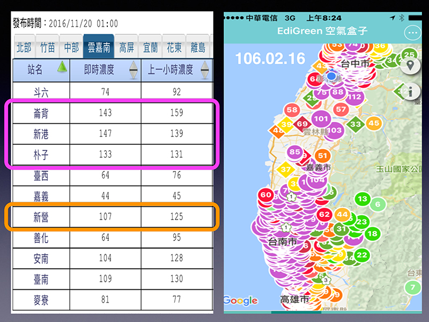Image resolution: width=429 pixels, height=322 pixels.
Task: Select the purple 85 map marker
Action: pyautogui.click(x=294, y=152)
